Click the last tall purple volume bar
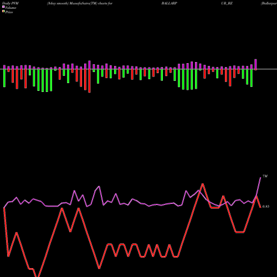Screen dimensions: 277x277 [x=255, y=65]
